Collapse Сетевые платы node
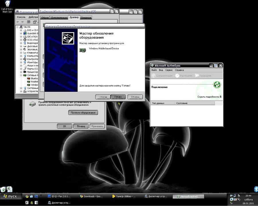Viewport: 258px width, 206px height. (21, 75)
